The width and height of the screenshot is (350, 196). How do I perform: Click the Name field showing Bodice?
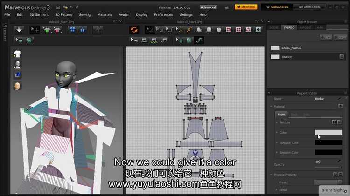(319, 99)
